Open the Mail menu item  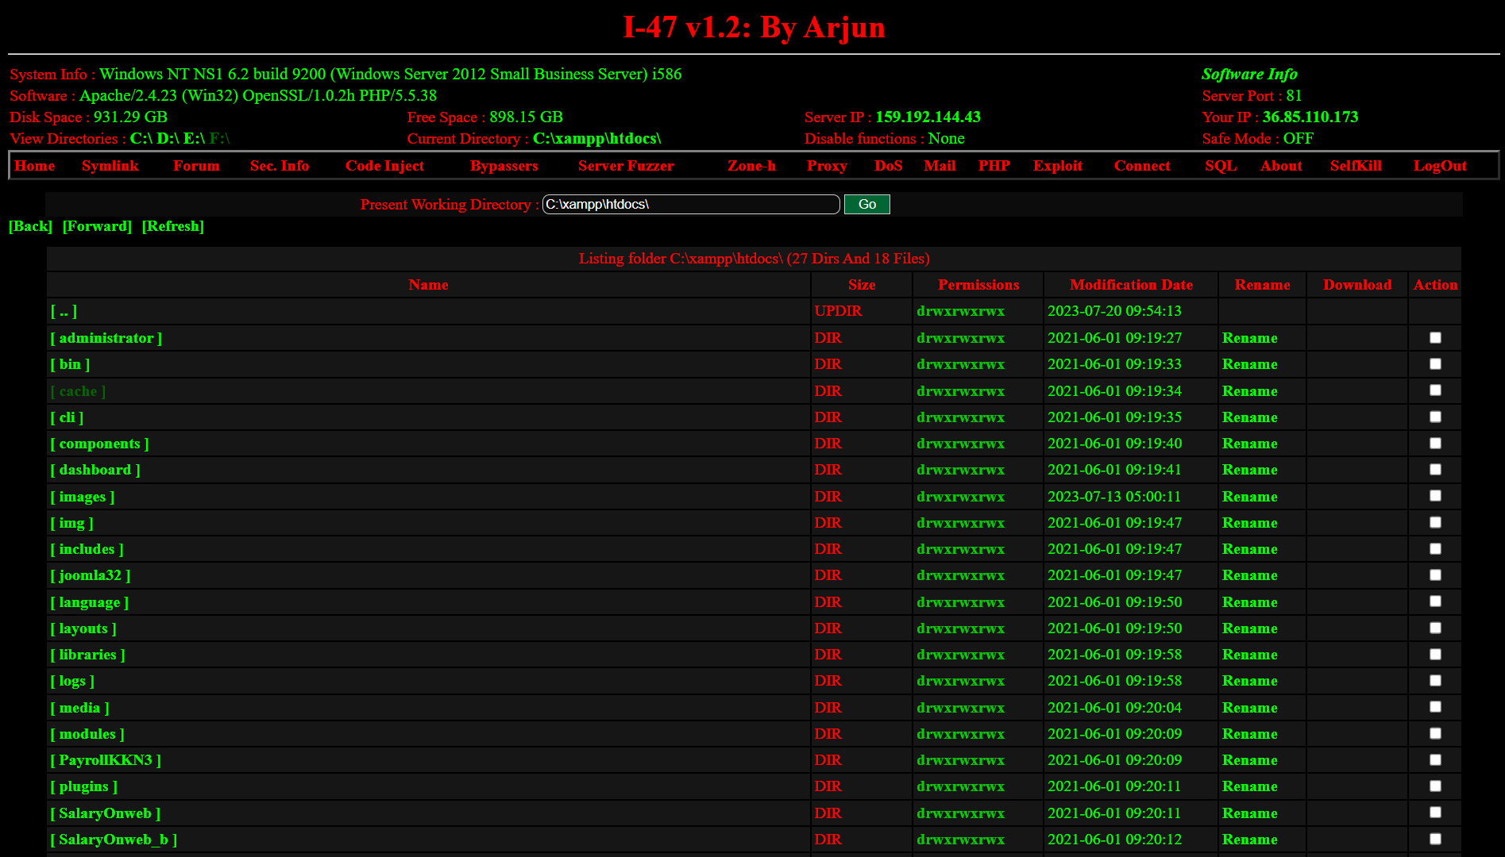click(x=940, y=166)
